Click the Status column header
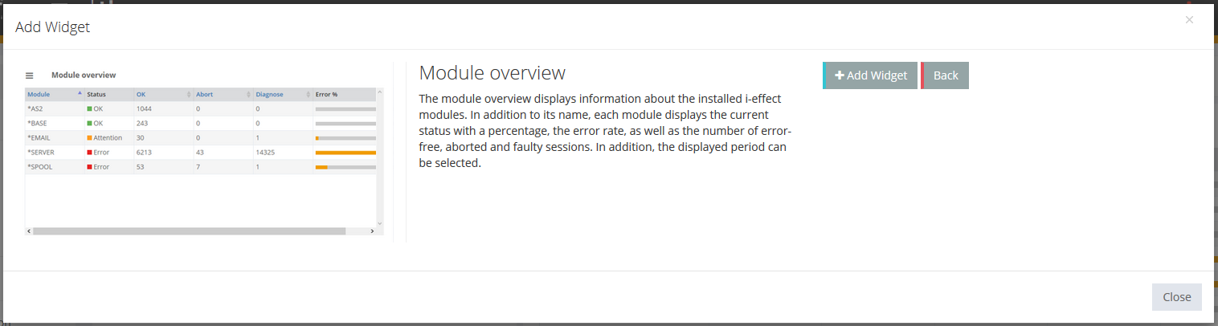This screenshot has width=1218, height=326. pos(96,95)
